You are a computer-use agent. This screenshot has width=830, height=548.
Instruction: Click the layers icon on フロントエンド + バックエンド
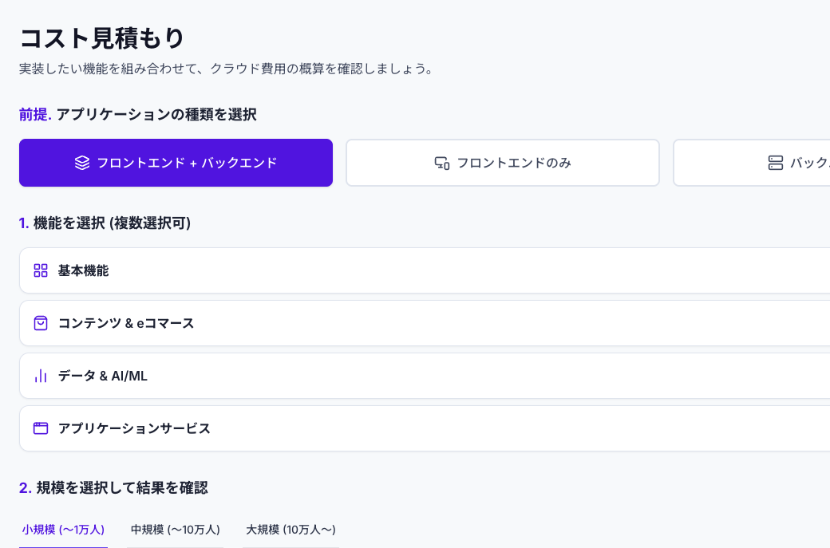pyautogui.click(x=81, y=163)
